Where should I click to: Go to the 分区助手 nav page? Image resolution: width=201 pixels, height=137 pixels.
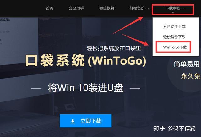pos(76,8)
